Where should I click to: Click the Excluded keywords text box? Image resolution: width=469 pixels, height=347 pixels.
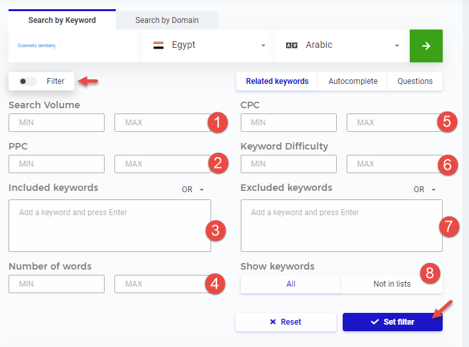pyautogui.click(x=341, y=226)
